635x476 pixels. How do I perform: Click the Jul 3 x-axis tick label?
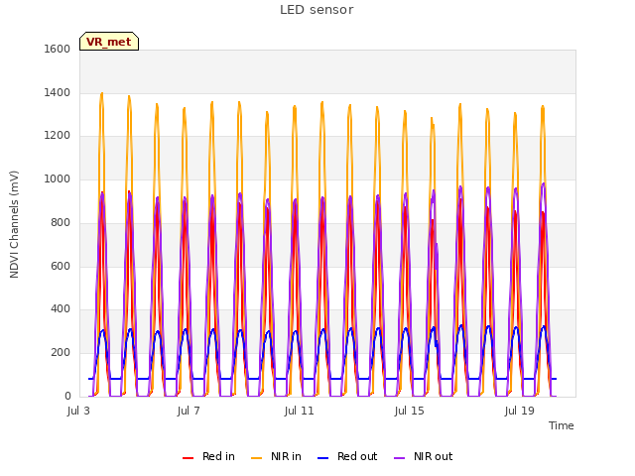pyautogui.click(x=78, y=411)
